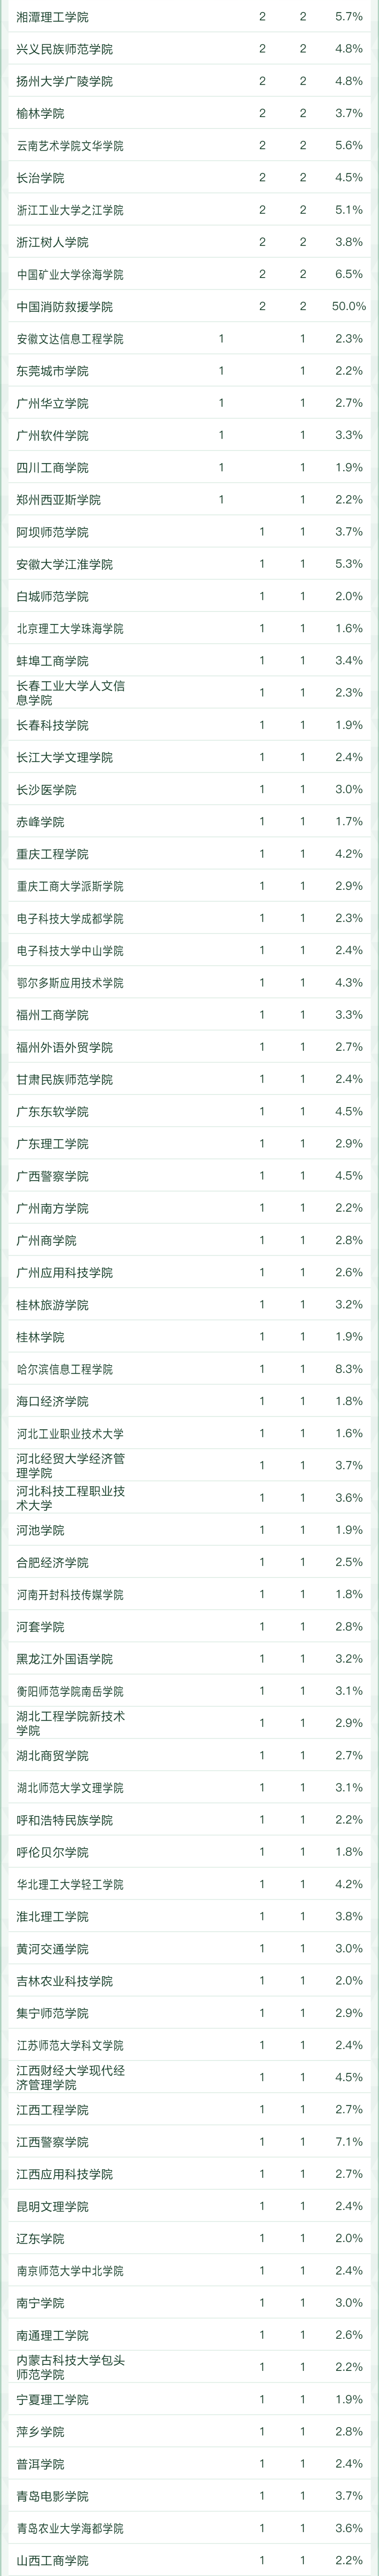Click 哈尔滨信息工程学院 school name
The image size is (379, 2576).
click(x=64, y=1369)
